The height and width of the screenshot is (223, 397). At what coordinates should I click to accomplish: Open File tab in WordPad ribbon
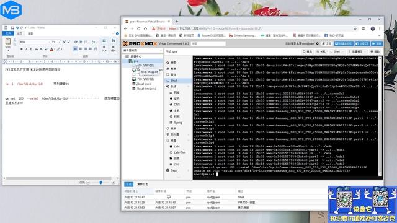point(8,33)
